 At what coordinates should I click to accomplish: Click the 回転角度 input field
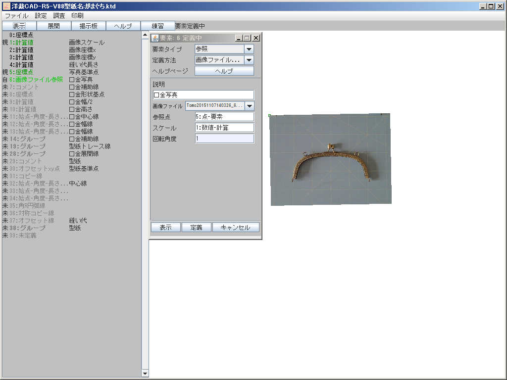tap(224, 139)
